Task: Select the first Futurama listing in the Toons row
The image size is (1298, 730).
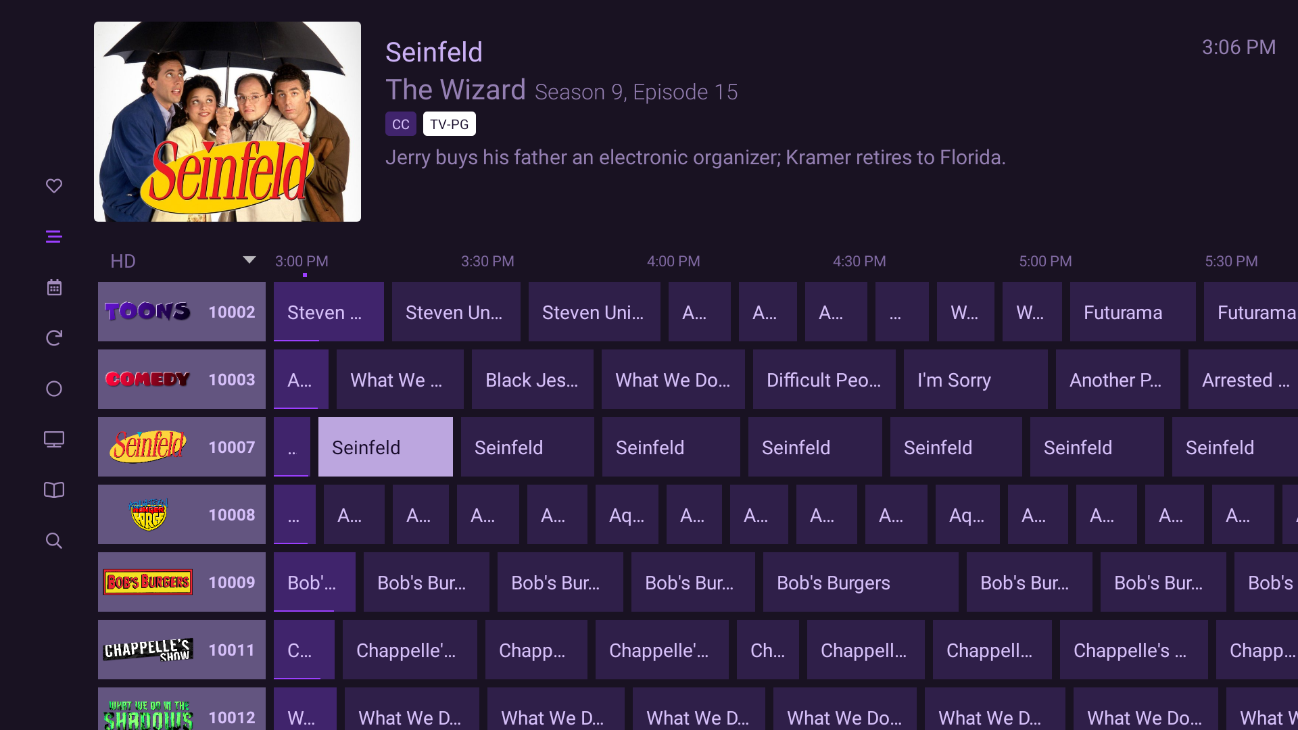Action: [1132, 312]
